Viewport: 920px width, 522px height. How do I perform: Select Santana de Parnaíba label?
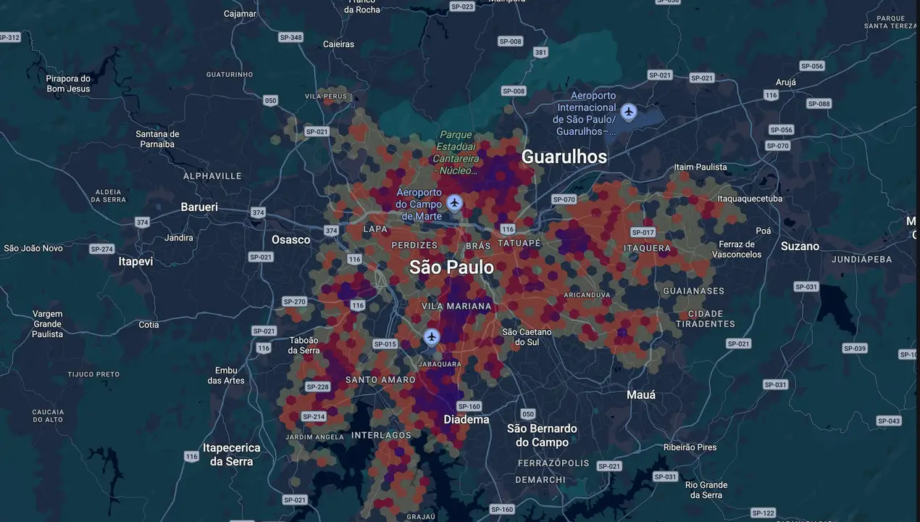pyautogui.click(x=157, y=139)
